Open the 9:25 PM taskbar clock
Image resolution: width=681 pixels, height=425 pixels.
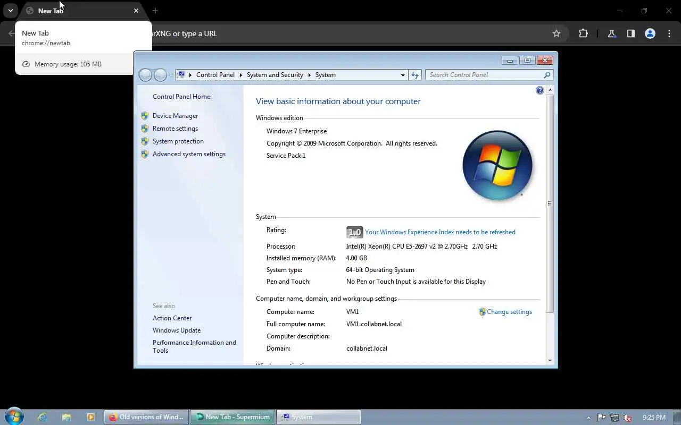tap(654, 418)
